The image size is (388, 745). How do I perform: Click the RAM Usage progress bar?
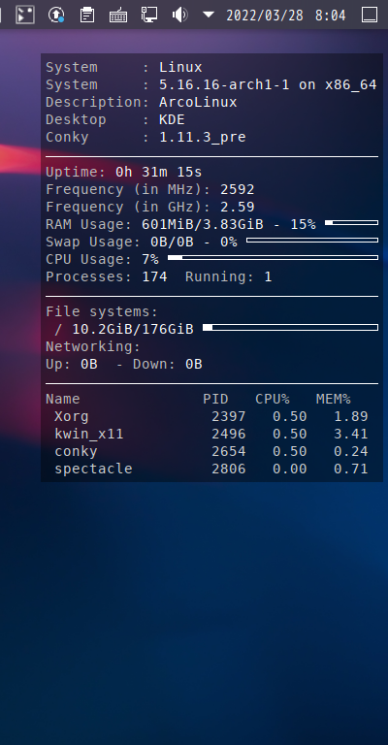pyautogui.click(x=351, y=222)
